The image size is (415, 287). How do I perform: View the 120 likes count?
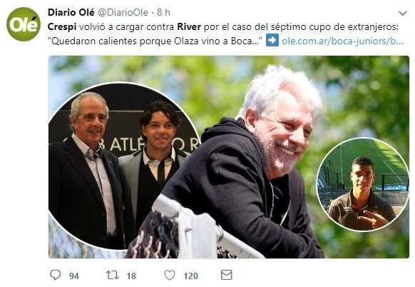[x=191, y=276]
